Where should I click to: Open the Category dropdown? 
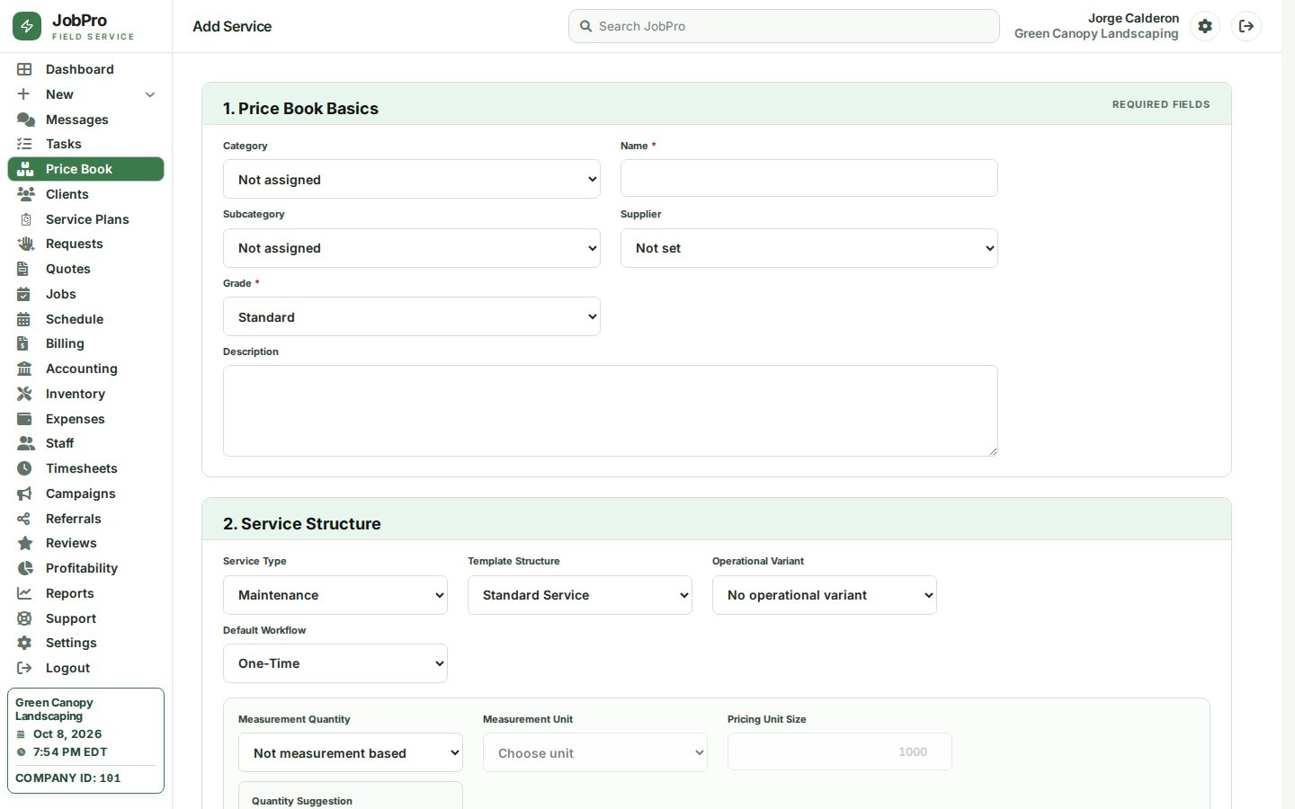[x=412, y=179]
